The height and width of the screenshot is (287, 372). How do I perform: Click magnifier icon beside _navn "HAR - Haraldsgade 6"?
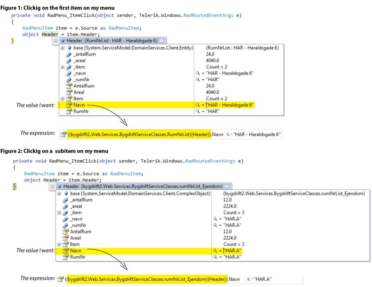click(198, 73)
